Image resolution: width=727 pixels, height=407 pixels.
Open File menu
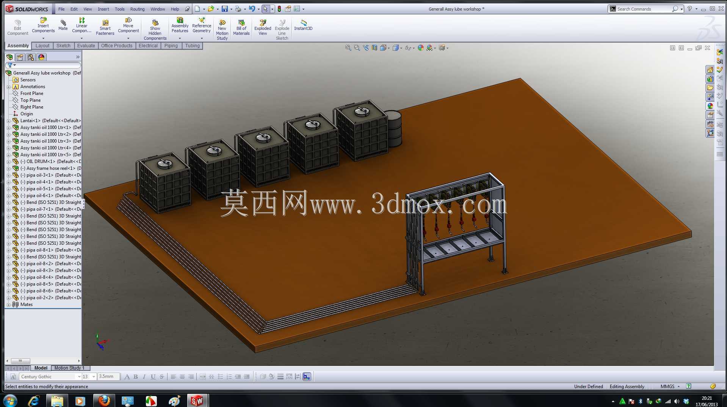click(61, 9)
